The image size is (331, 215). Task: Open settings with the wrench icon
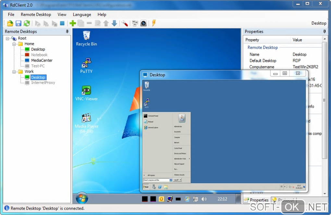[125, 23]
